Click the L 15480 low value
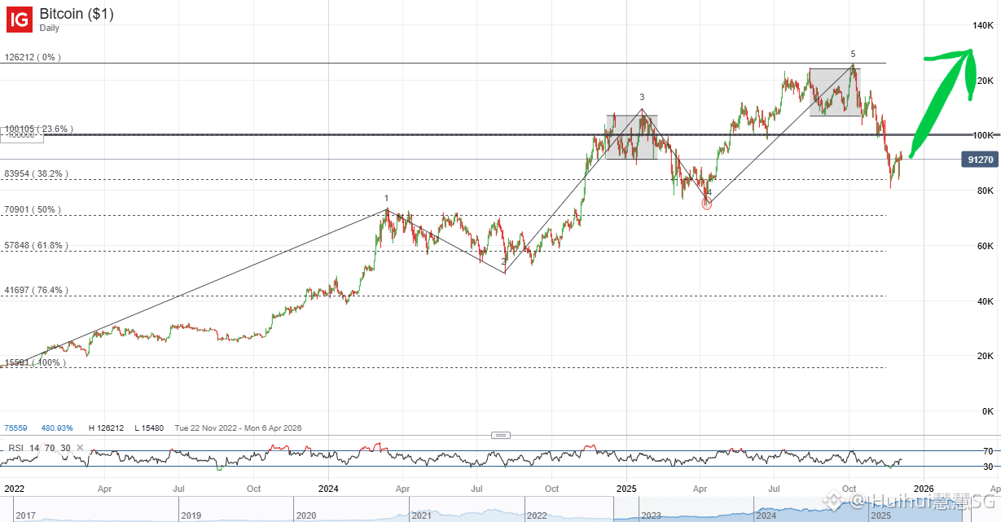1001x522 pixels. tap(148, 428)
